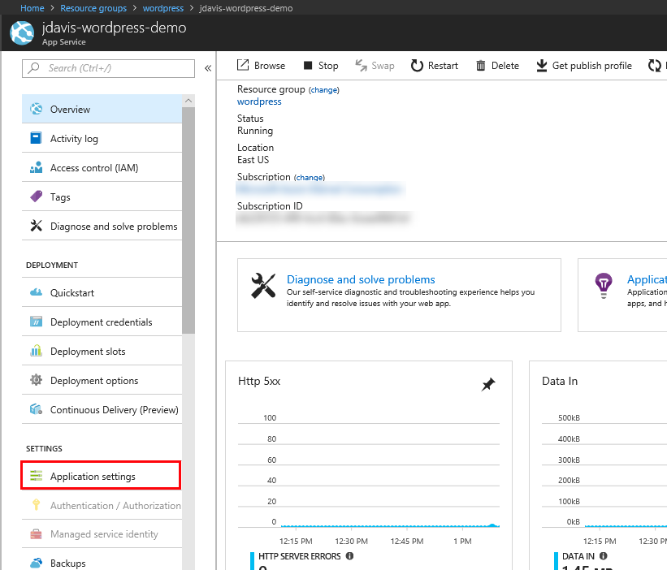
Task: Click the Data In chart title
Action: pos(560,381)
